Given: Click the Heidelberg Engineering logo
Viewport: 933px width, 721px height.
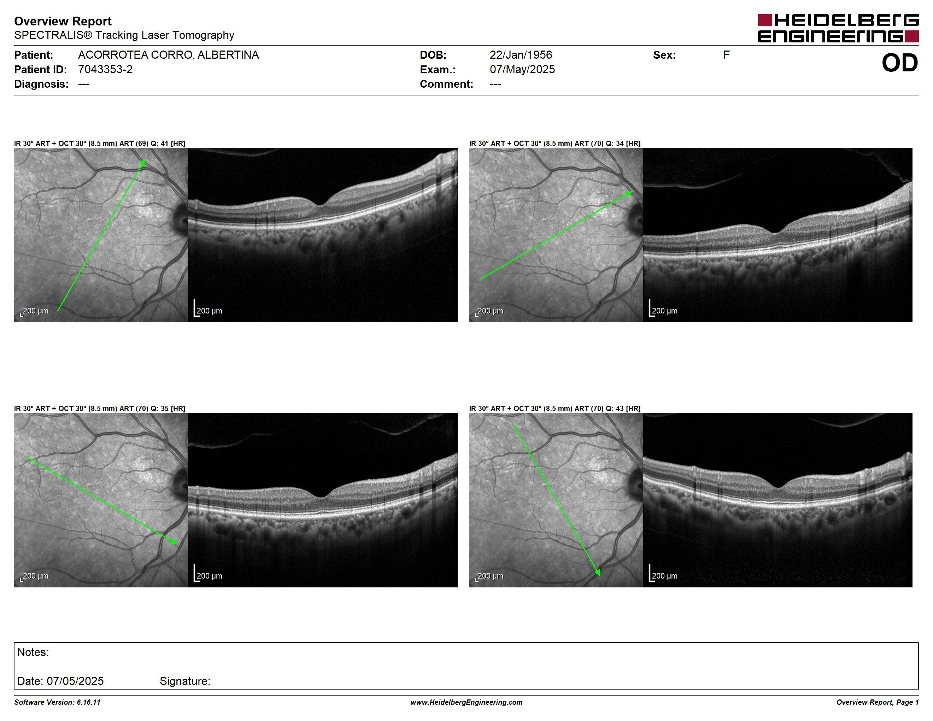Looking at the screenshot, I should [838, 28].
